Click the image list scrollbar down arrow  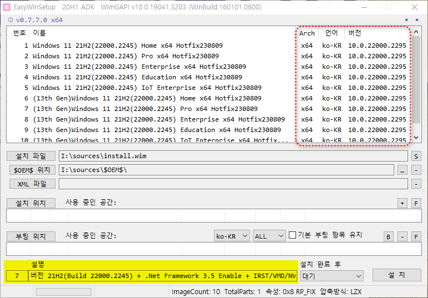point(416,138)
